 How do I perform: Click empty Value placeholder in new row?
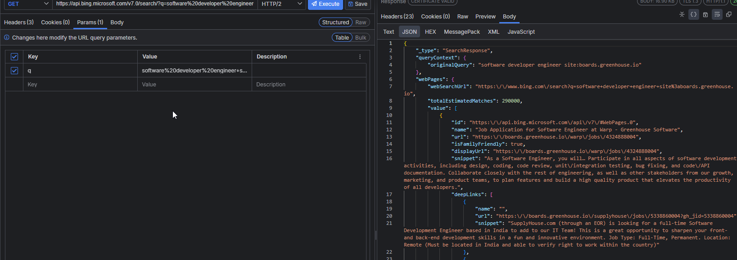pos(194,85)
